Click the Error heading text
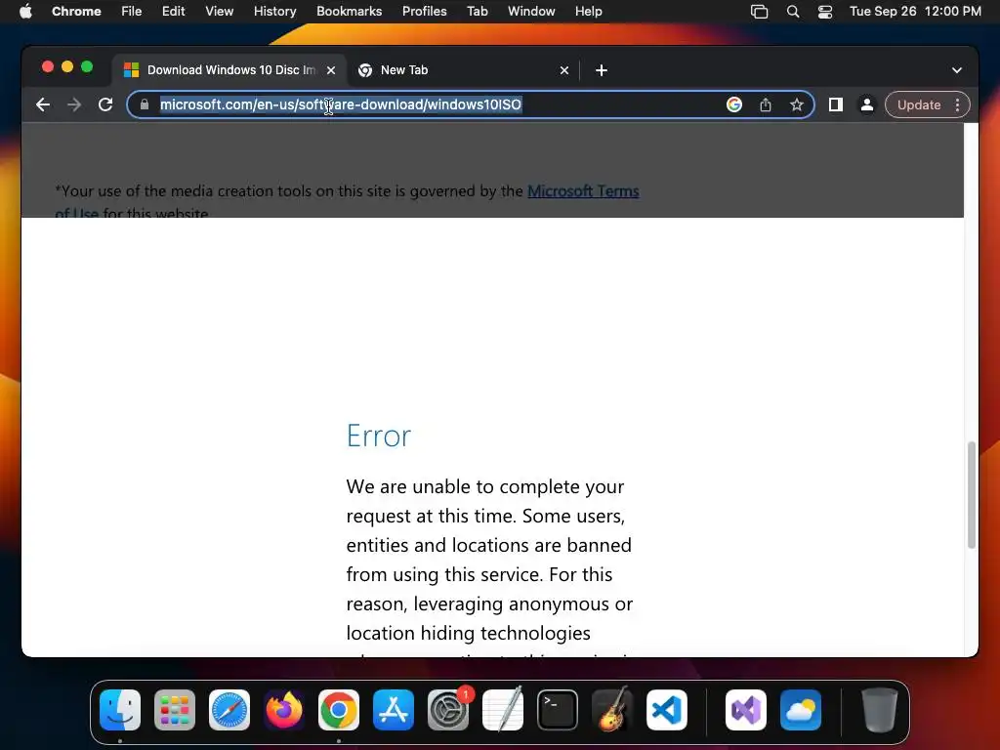The image size is (1000, 750). tap(379, 437)
